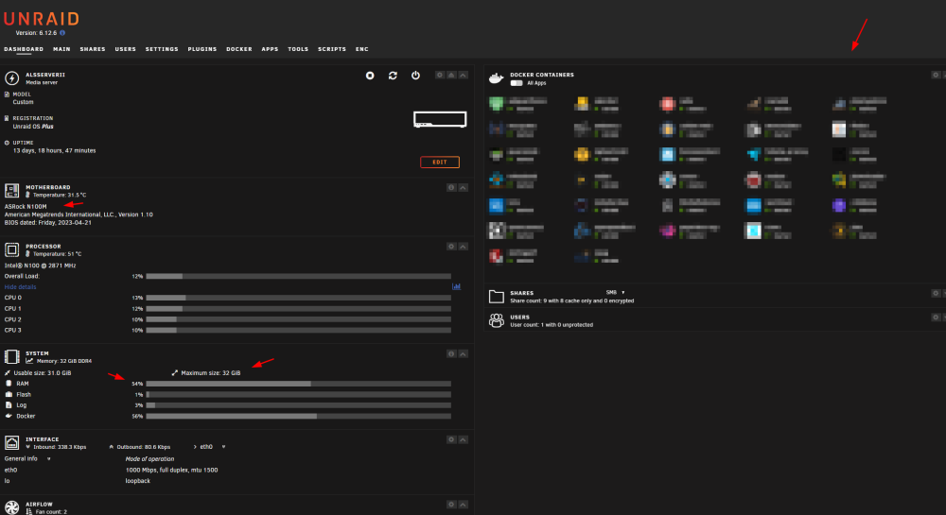Screen dimensions: 946x515
Task: Click the lightning bolt icon beside ALSSERVERII
Action: pyautogui.click(x=11, y=78)
